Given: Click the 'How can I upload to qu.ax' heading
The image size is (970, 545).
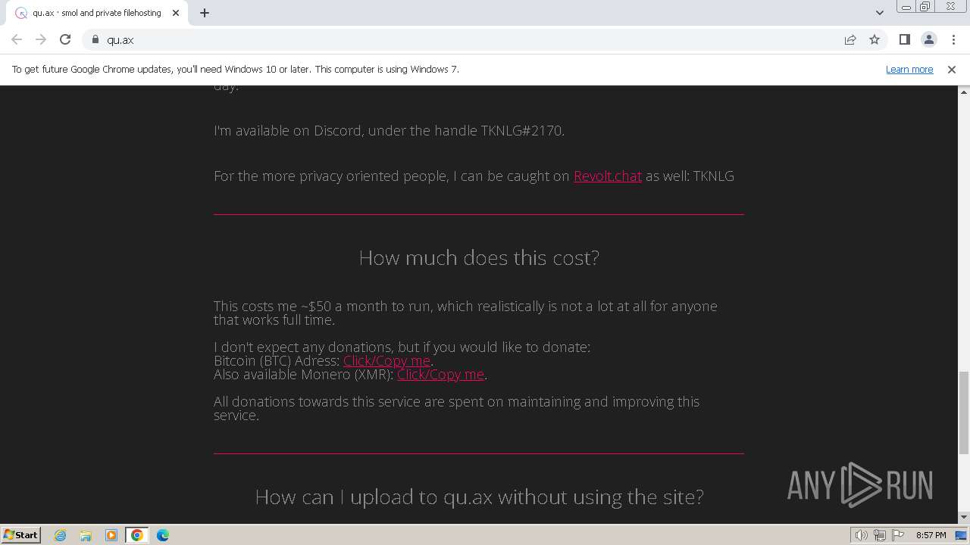Looking at the screenshot, I should pos(479,497).
